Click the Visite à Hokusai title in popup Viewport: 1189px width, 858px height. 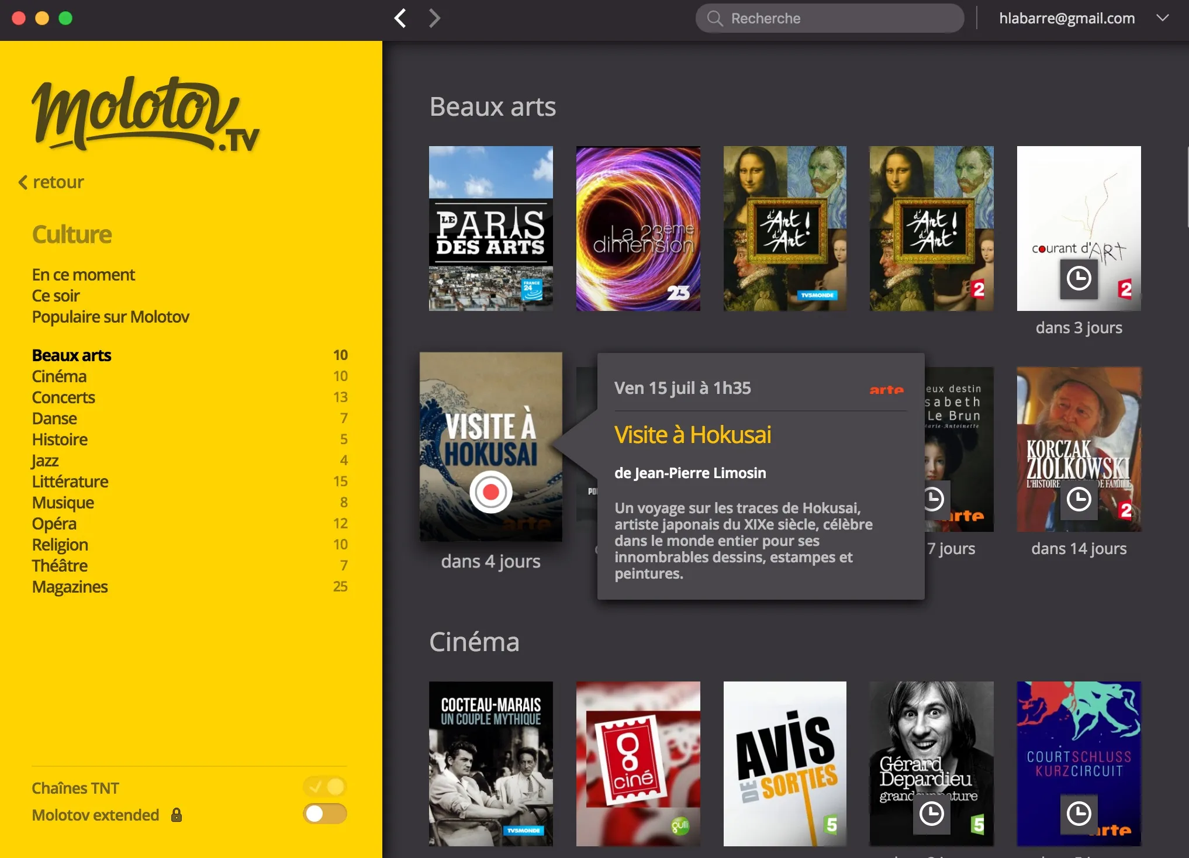pyautogui.click(x=693, y=435)
